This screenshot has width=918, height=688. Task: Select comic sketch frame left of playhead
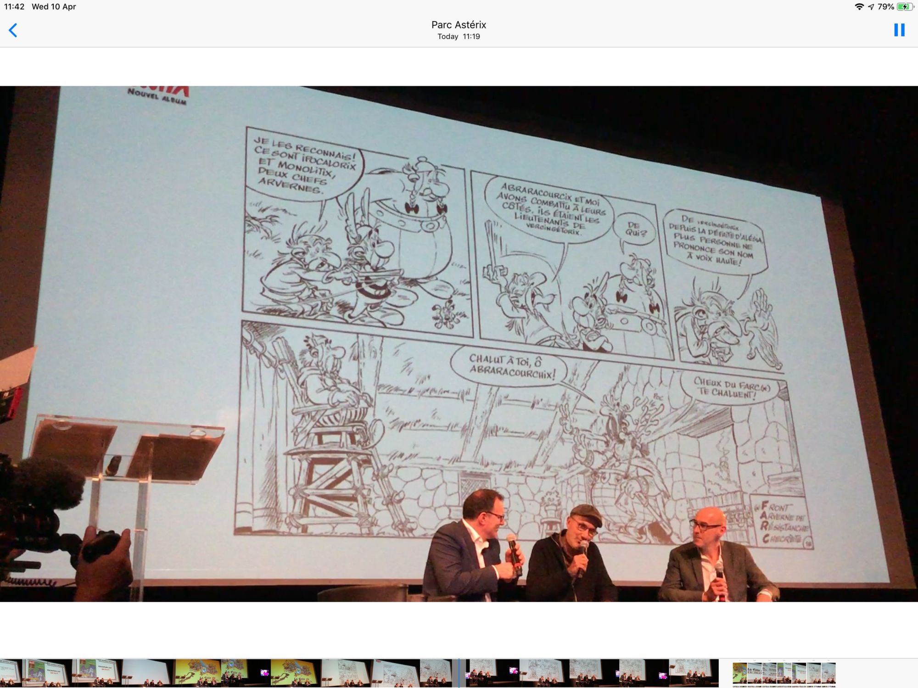point(436,673)
